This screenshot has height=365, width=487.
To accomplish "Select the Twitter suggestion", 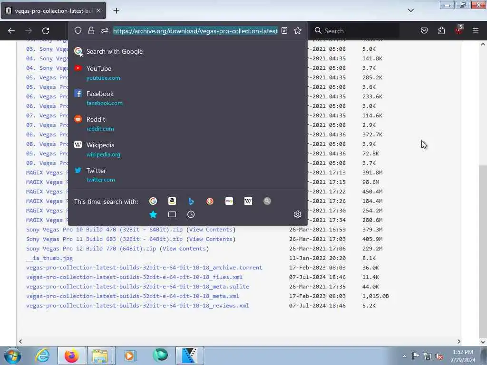I will [187, 175].
